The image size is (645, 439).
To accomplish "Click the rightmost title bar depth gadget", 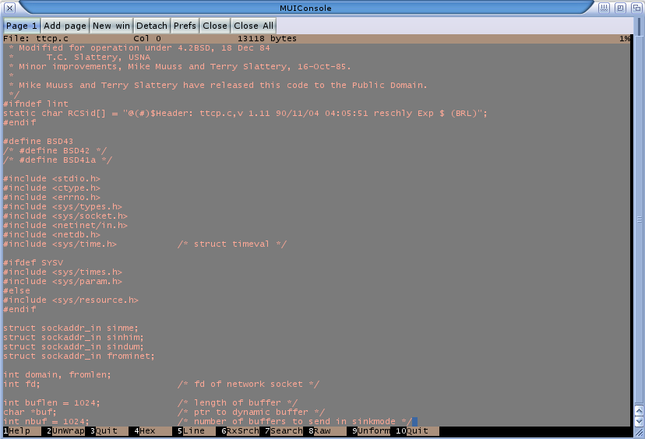I will [x=635, y=8].
